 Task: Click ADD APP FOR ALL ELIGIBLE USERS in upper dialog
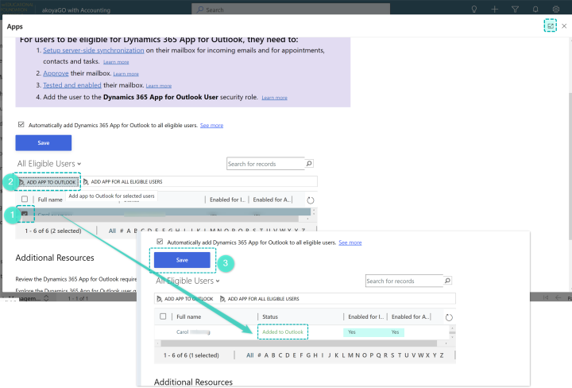[122, 182]
